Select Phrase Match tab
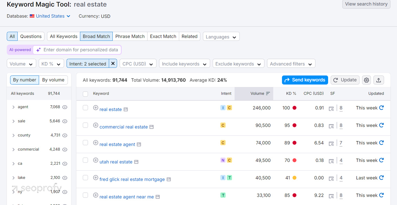The width and height of the screenshot is (397, 205). 130,36
